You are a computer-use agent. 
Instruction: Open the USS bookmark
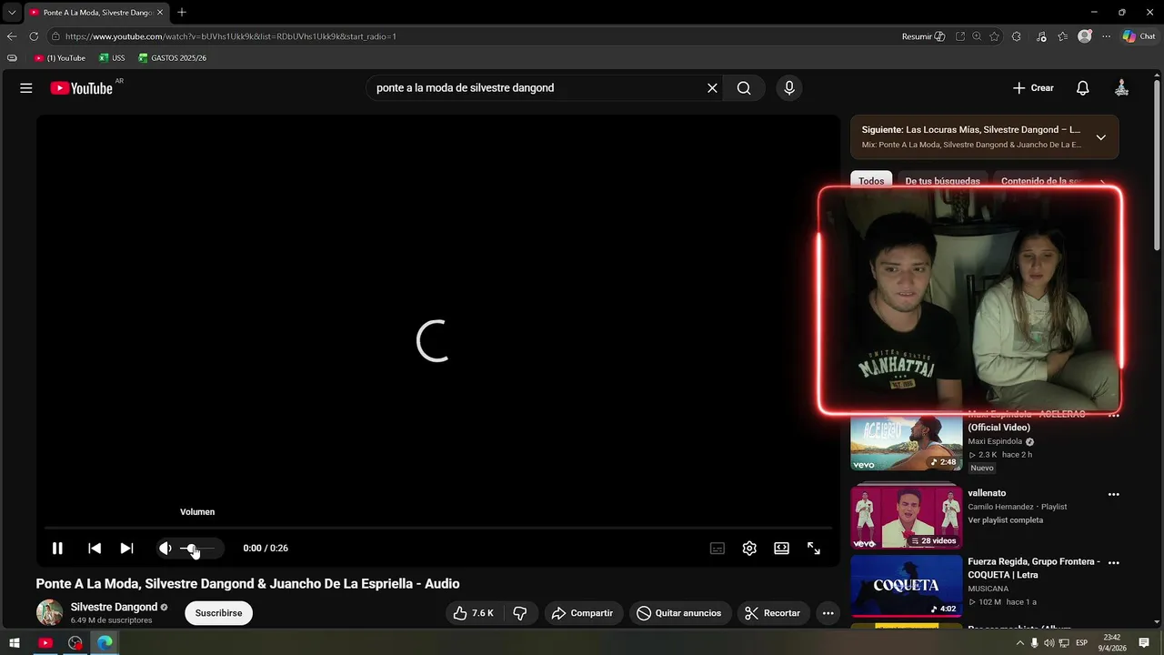[113, 58]
